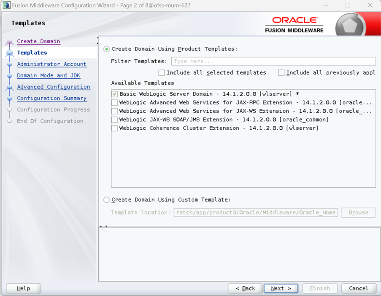Minimize the wizard window

click(x=326, y=5)
